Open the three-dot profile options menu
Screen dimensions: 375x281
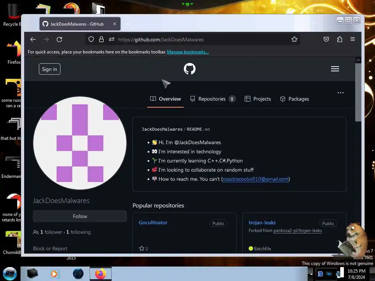coord(340,93)
